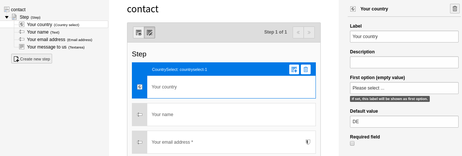Edit the First option (empty value) field
The height and width of the screenshot is (156, 462).
[x=404, y=88]
